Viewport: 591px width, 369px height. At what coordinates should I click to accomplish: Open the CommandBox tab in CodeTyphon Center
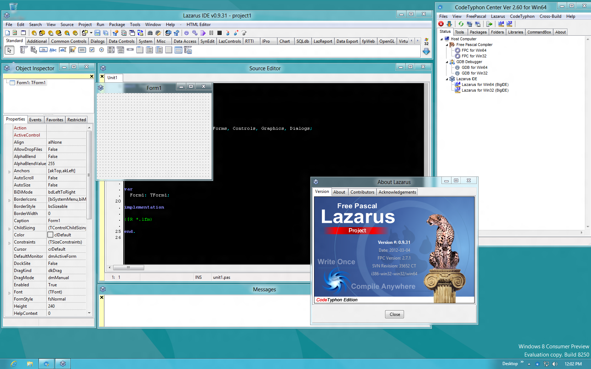pos(539,32)
